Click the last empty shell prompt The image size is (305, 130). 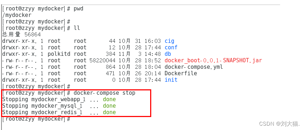pyautogui.click(x=36, y=119)
